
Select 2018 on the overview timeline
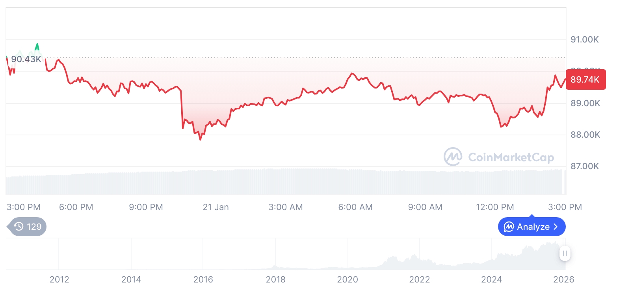(275, 279)
